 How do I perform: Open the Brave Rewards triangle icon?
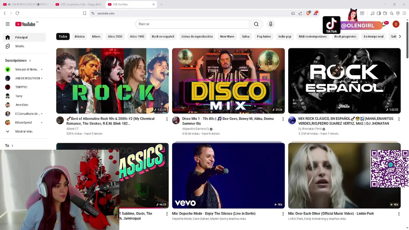click(x=316, y=13)
